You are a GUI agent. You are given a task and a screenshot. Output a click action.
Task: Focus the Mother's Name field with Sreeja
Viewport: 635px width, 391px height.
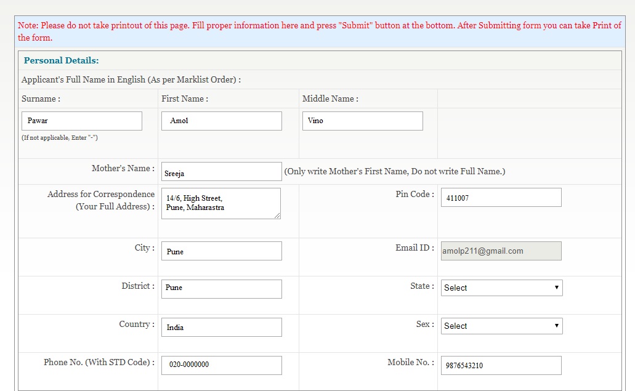[222, 172]
